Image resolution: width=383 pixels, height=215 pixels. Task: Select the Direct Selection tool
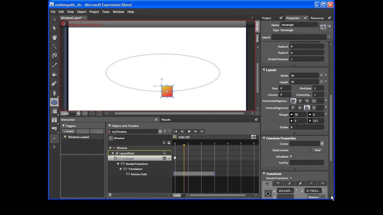[x=54, y=28]
